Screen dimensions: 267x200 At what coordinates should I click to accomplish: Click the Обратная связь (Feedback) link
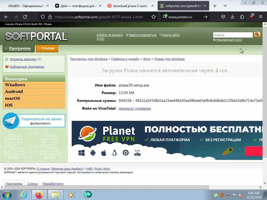click(68, 169)
